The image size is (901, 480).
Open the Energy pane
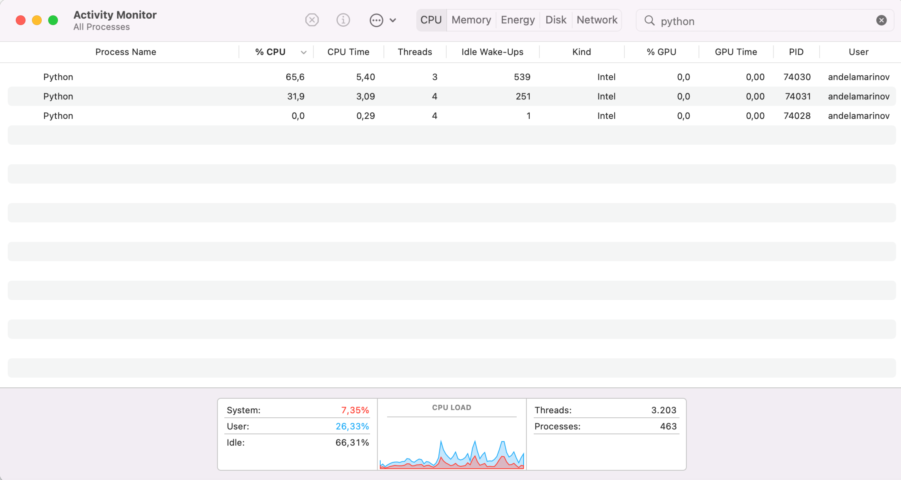click(x=518, y=20)
